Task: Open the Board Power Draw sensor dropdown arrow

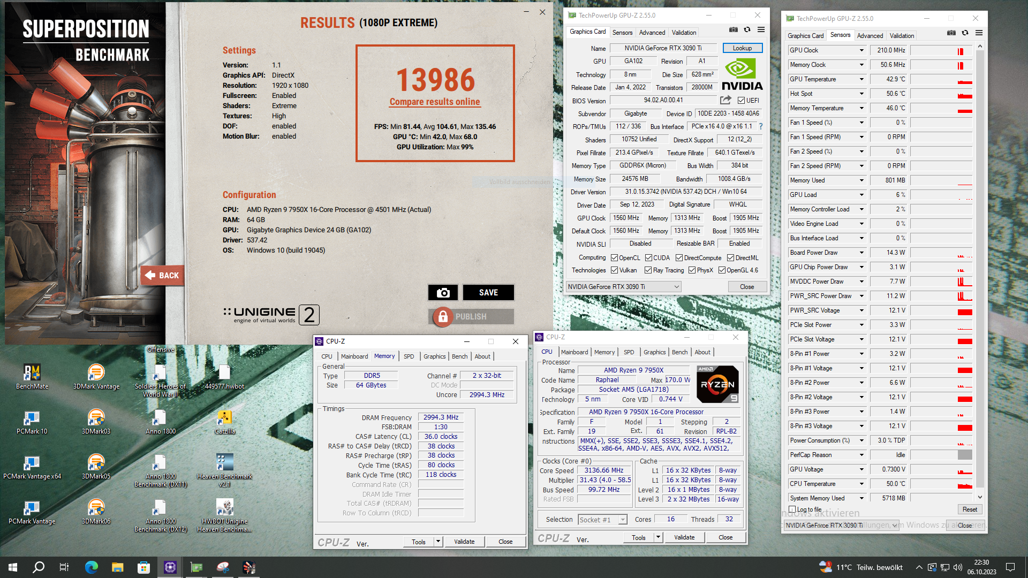Action: 861,253
